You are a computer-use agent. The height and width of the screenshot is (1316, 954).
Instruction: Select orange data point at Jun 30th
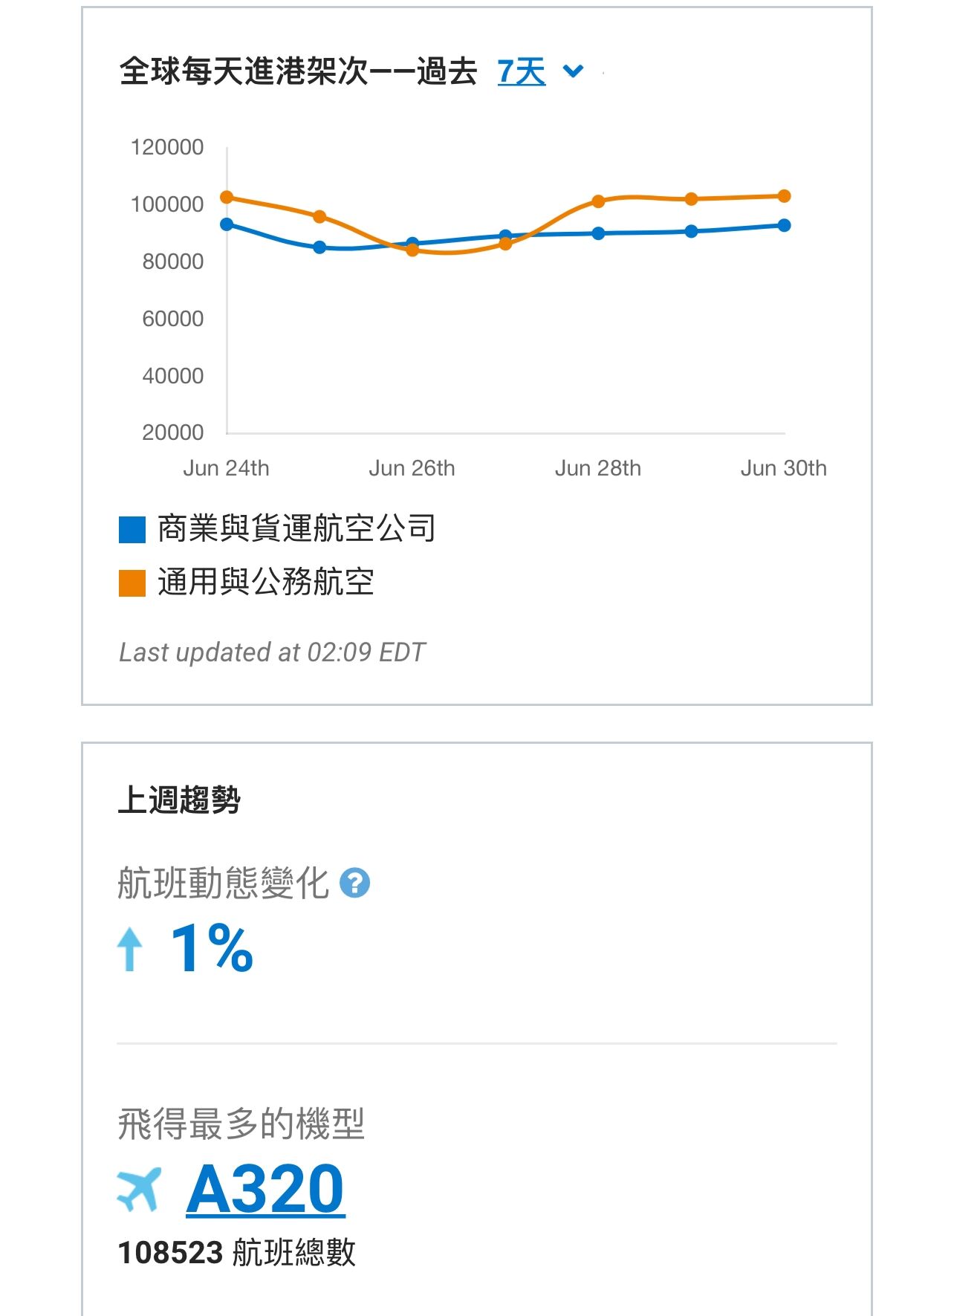click(784, 196)
